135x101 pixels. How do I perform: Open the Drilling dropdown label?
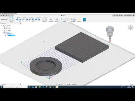pos(44,22)
